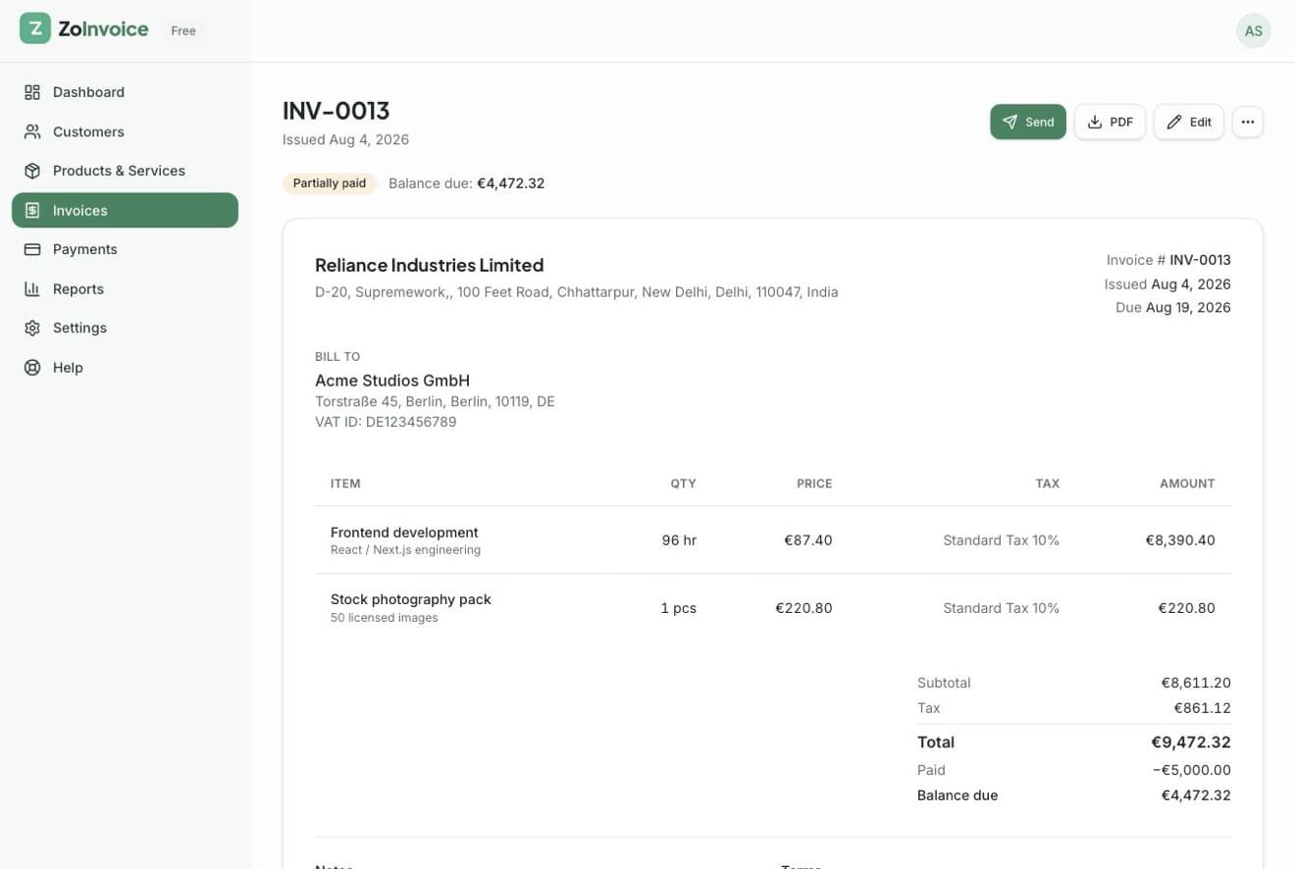Click the 1 pcs quantity cell
This screenshot has height=869, width=1295.
(x=678, y=608)
